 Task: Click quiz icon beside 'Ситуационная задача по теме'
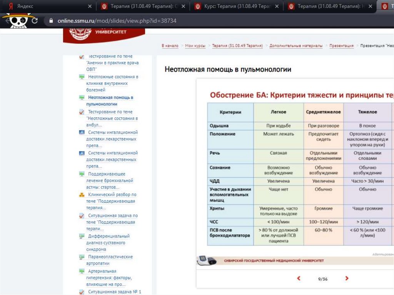pos(82,216)
